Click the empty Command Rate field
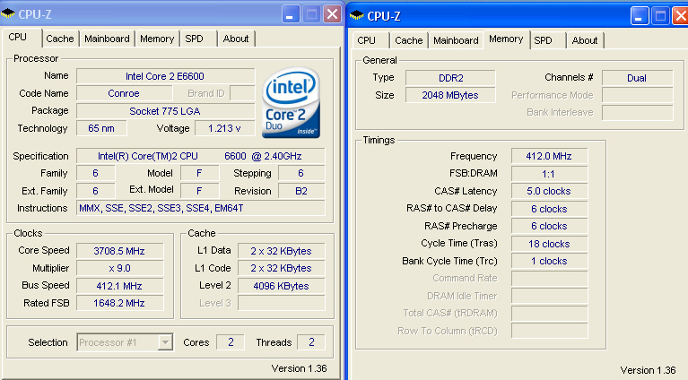Image resolution: width=688 pixels, height=380 pixels. (x=549, y=279)
